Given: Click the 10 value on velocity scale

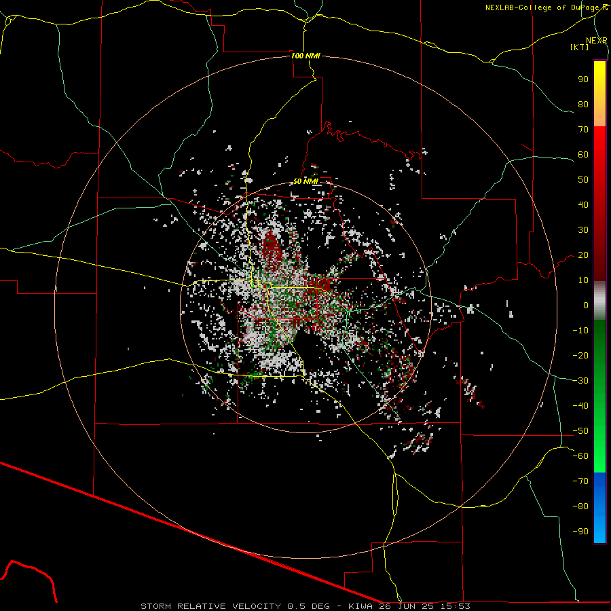Looking at the screenshot, I should (583, 280).
